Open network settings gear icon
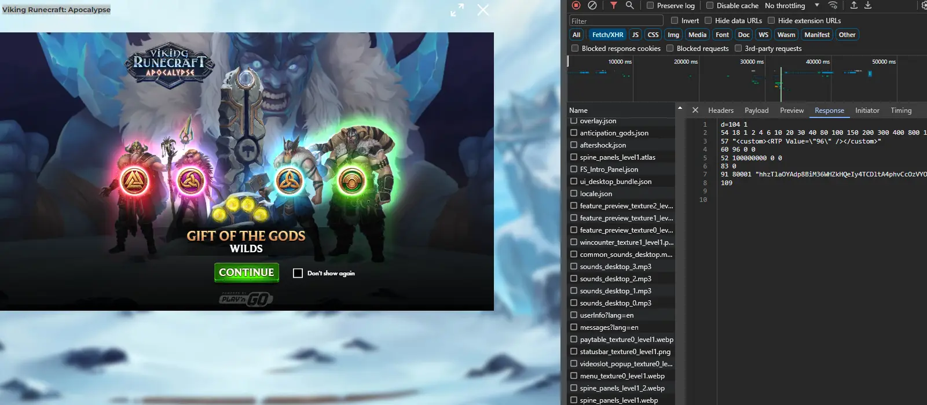The width and height of the screenshot is (927, 405). pos(924,5)
